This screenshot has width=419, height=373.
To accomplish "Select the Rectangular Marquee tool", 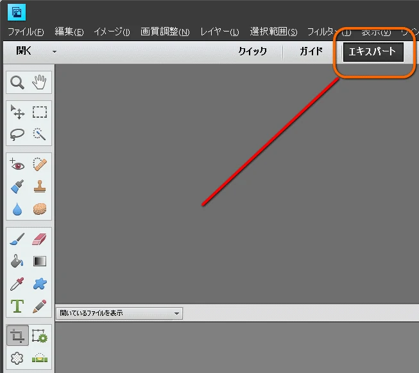I will pyautogui.click(x=40, y=112).
